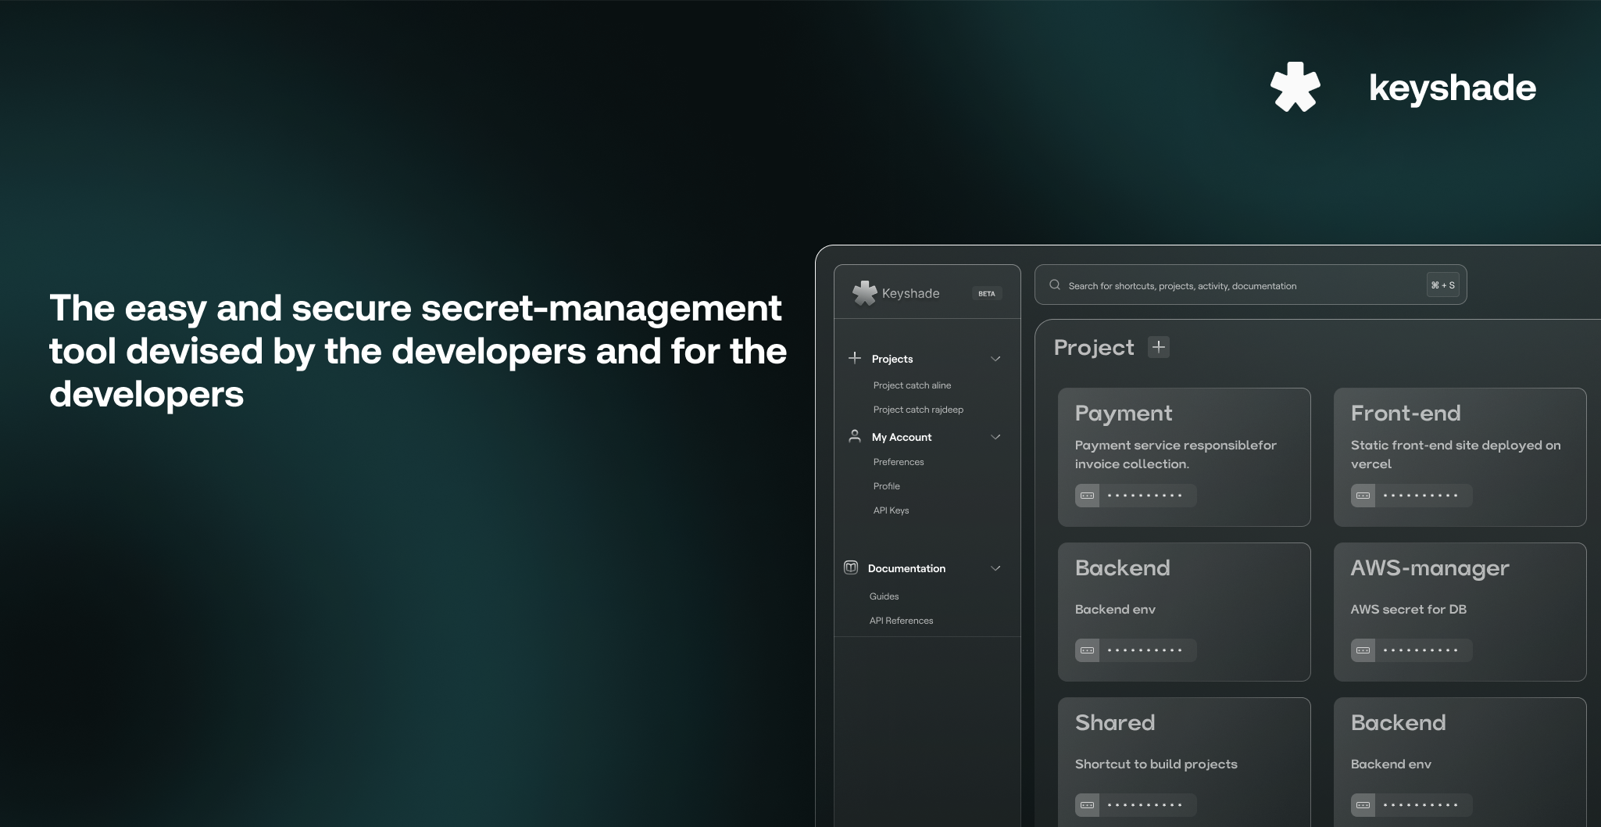Viewport: 1601px width, 827px height.
Task: Click the large keyshade asterisk logo
Action: pos(1295,87)
